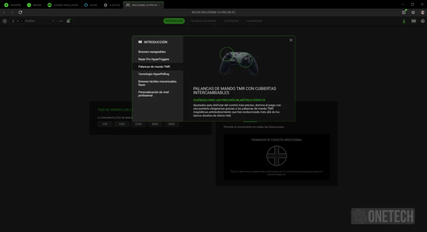Viewport: 427px width, 232px height.
Task: Switch to the Personalizar tab
Action: coord(174,21)
